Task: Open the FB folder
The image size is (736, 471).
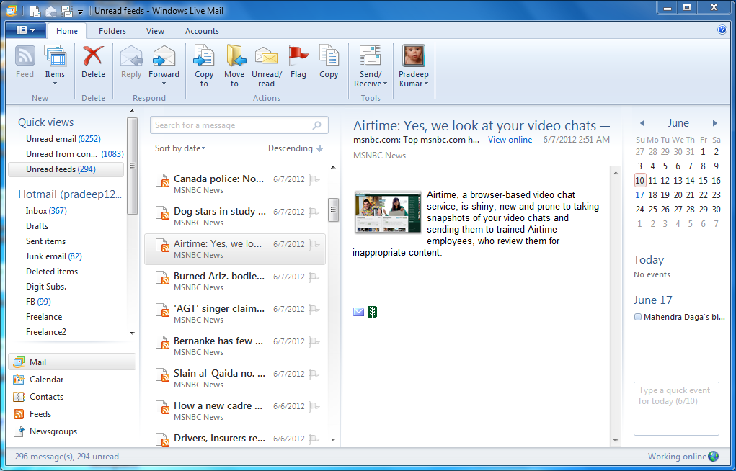Action: click(38, 302)
